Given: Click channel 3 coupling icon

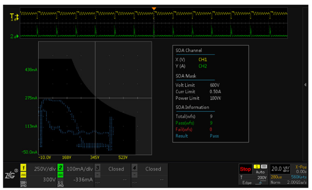Looking at the screenshot, I should [x=97, y=175].
